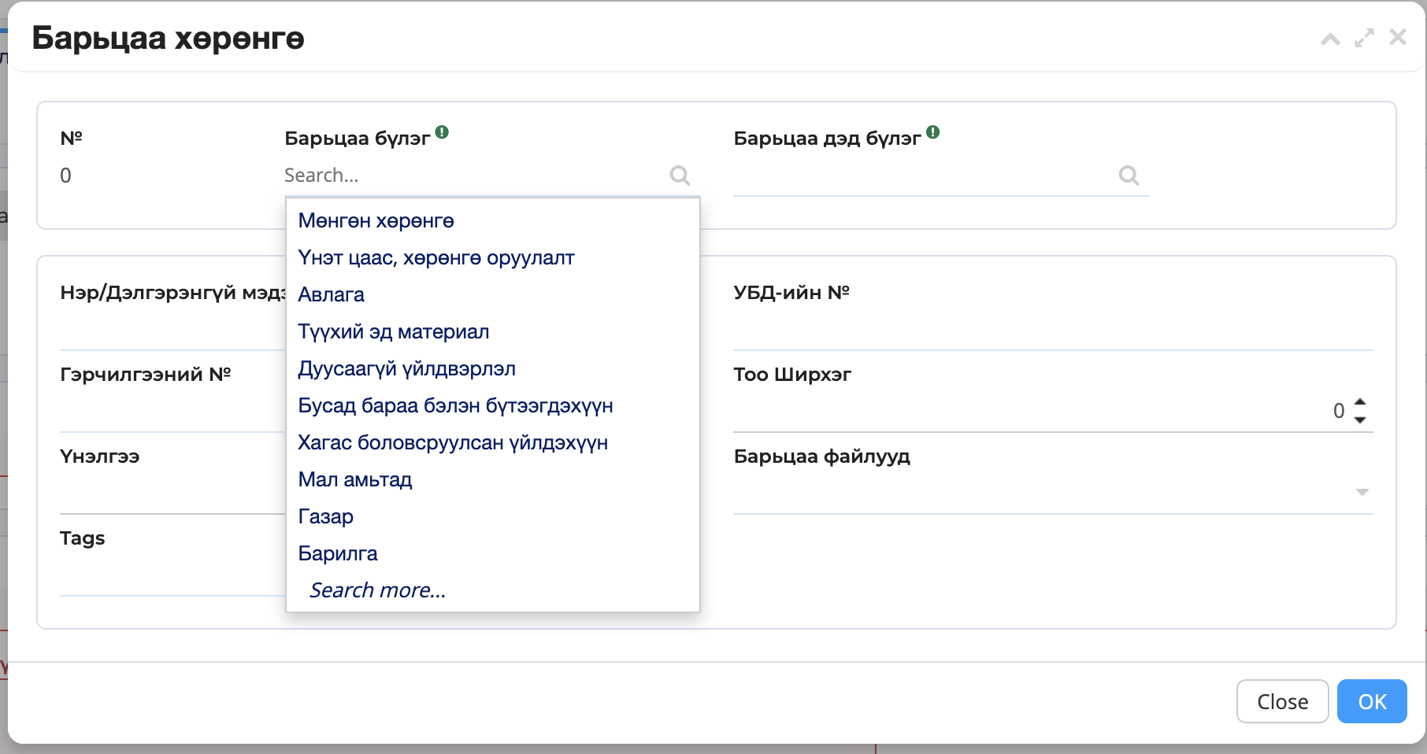Screen dimensions: 1427x754
Task: Click the green info icon beside Барьцаа дэд бүлэг
Action: pyautogui.click(x=932, y=132)
